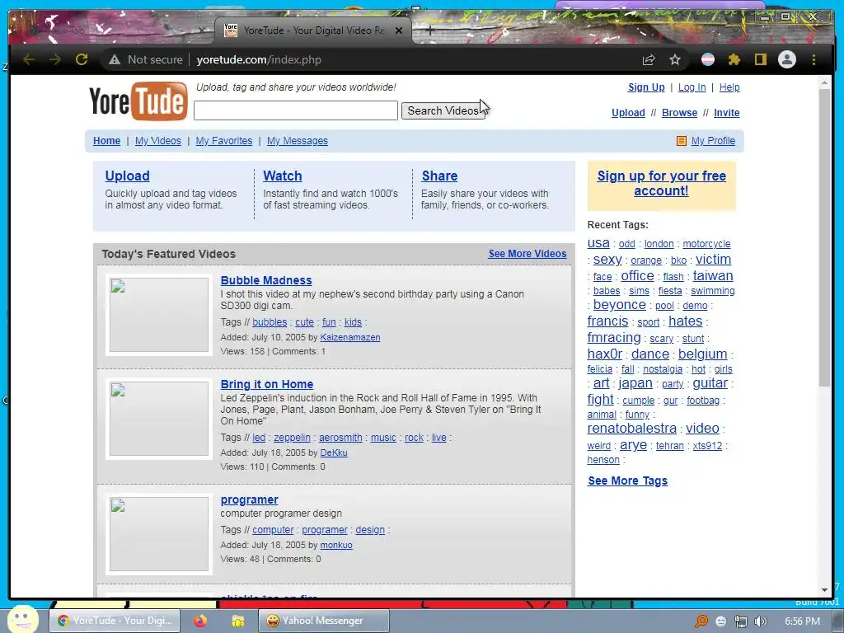844x633 pixels.
Task: Click the aerosmith tag
Action: click(340, 438)
